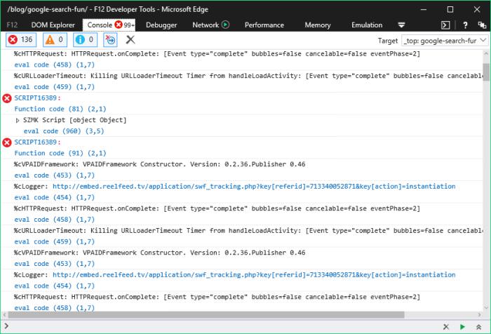Open the Debugger tab

coord(161,25)
